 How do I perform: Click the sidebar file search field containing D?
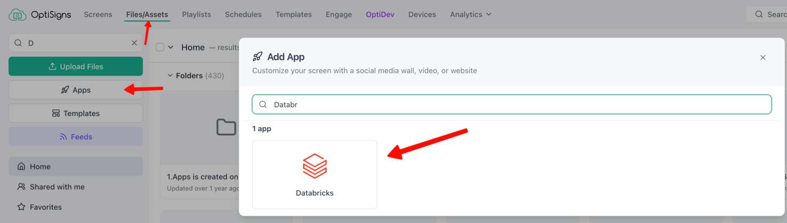76,43
